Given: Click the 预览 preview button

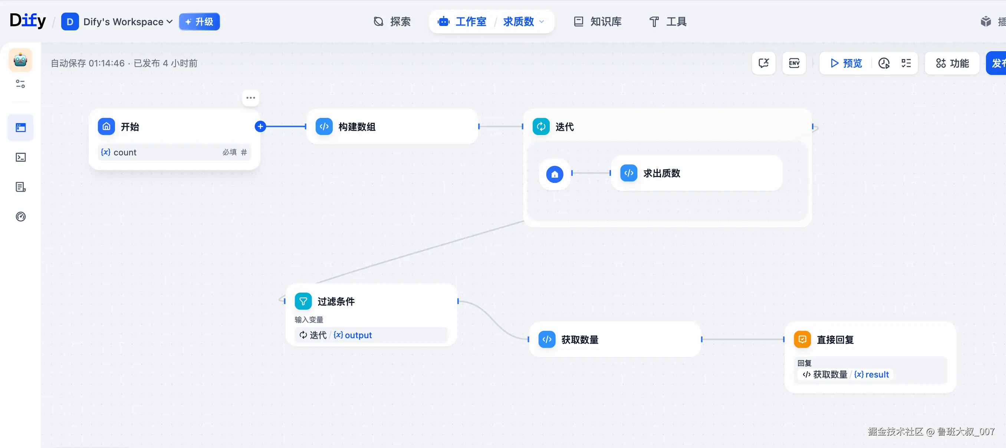Looking at the screenshot, I should (846, 63).
